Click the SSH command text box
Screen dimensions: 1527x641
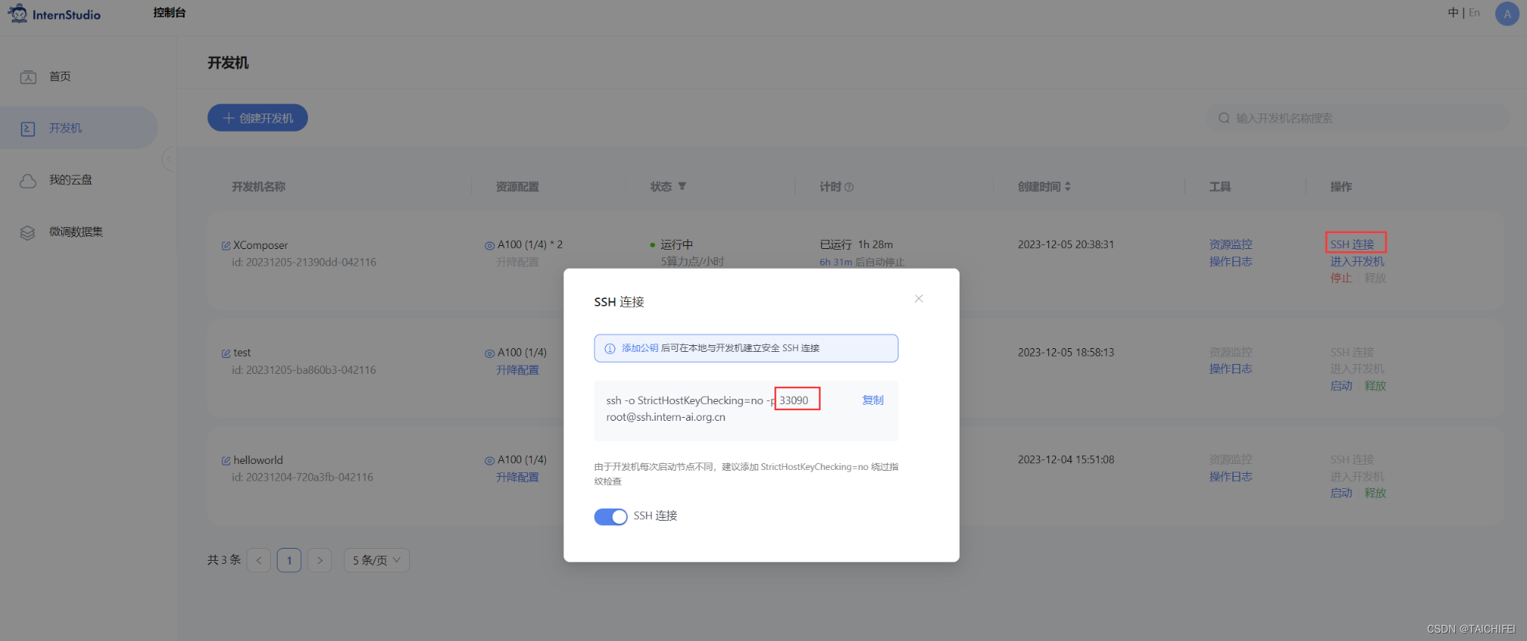pos(746,410)
